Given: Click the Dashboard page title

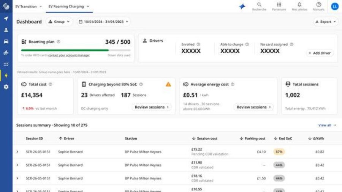Looking at the screenshot, I should 29,22.
